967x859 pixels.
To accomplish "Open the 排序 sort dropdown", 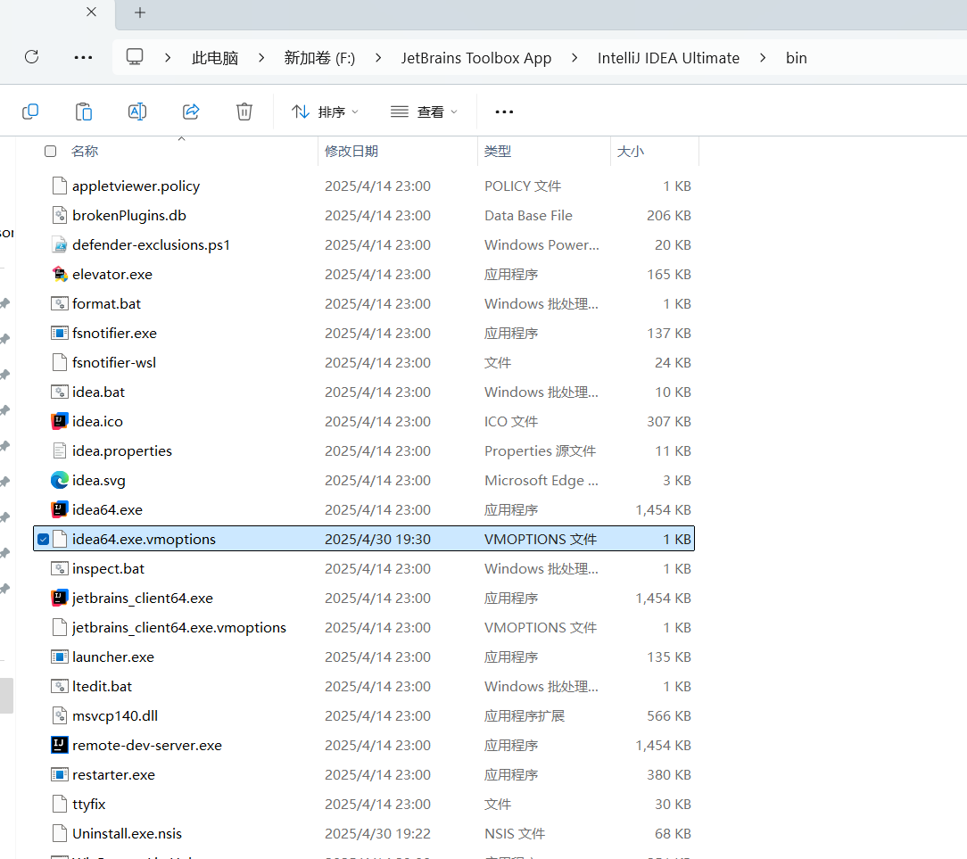I will coord(326,111).
